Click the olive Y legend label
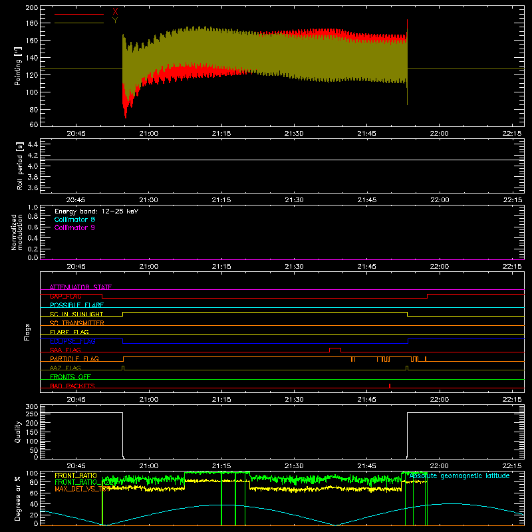Viewport: 532px width, 532px height. 115,21
